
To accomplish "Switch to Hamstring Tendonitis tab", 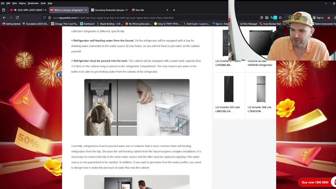I will (x=109, y=10).
